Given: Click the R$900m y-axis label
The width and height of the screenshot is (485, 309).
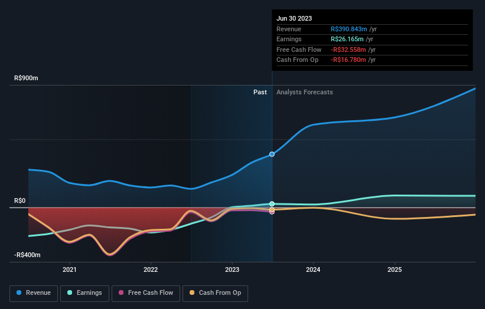Looking at the screenshot, I should point(27,78).
